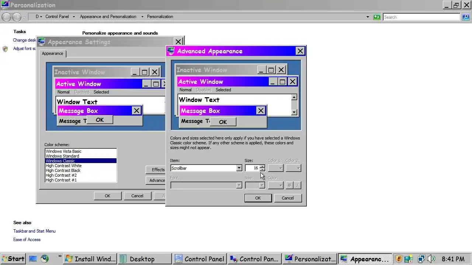Open the Taskbar and Start Menu link
The image size is (472, 265).
click(x=34, y=231)
